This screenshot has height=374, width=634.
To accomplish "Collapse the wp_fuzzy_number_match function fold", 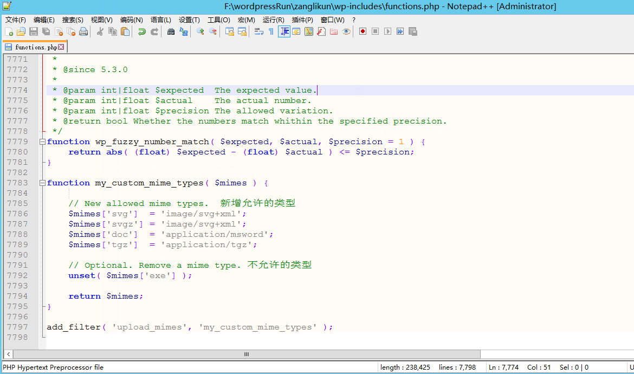I will [x=42, y=142].
